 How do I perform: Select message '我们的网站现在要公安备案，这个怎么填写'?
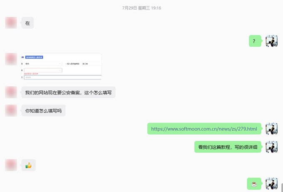(68, 92)
